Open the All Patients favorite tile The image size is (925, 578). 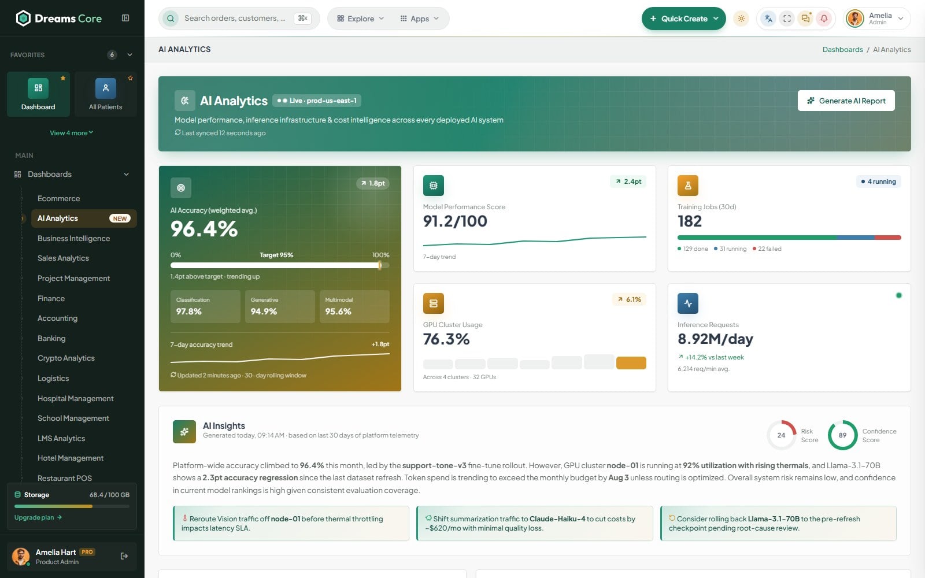click(105, 94)
